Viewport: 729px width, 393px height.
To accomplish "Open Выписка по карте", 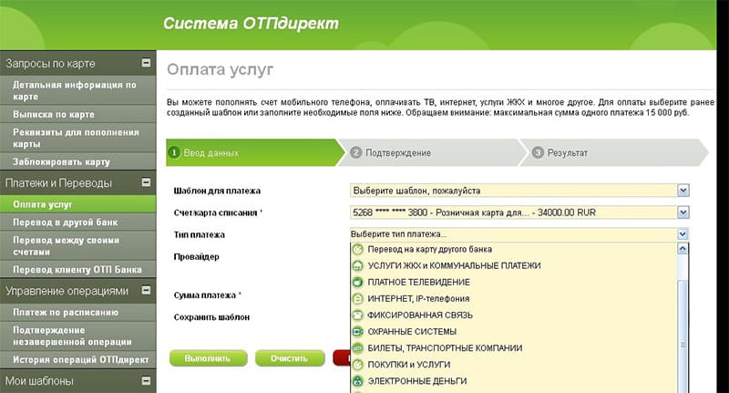I will tap(78, 114).
